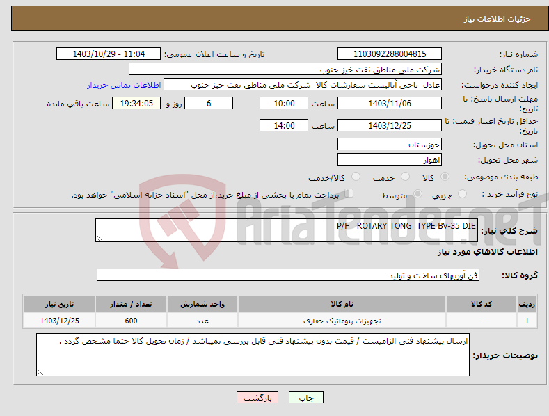This screenshot has height=416, width=549.
Task: Click the need date cell 1403/12/25
Action: point(60,321)
